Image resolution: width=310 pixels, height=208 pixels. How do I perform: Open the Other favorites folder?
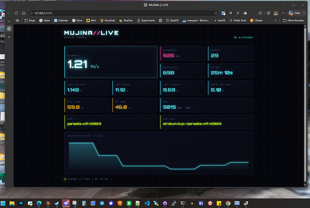click(293, 20)
